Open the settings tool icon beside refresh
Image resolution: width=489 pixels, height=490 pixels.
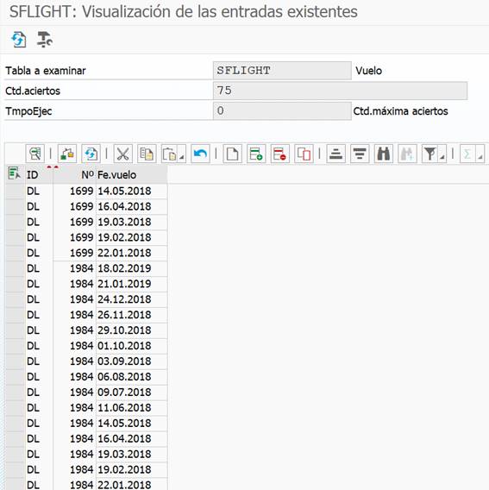coord(45,40)
